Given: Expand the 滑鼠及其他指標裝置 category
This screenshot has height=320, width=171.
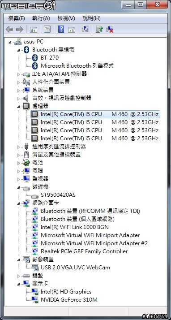Looking at the screenshot, I should (18, 155).
